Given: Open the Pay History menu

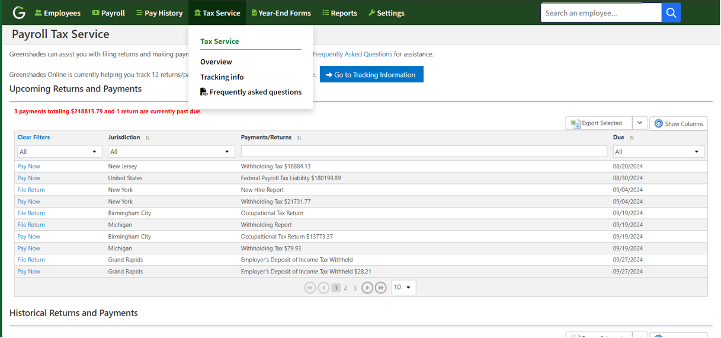Looking at the screenshot, I should tap(159, 12).
